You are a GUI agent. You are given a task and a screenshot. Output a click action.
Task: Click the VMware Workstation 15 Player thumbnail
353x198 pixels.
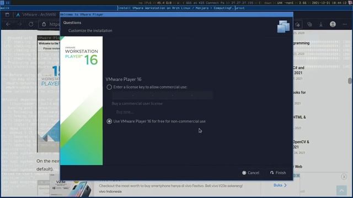[x=49, y=94]
